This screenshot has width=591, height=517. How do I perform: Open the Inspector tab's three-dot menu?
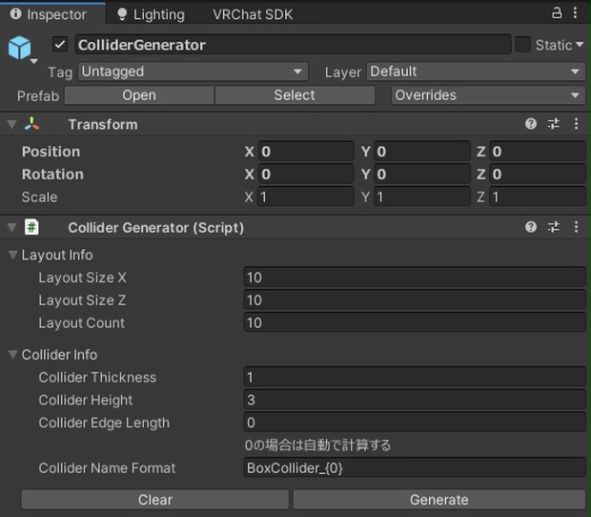578,13
